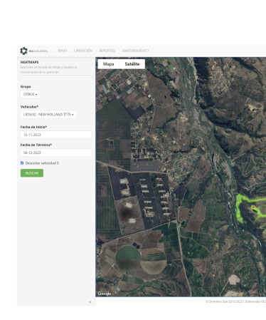Open the REPORTES menu
Image resolution: width=266 pixels, height=320 pixels.
pos(107,51)
